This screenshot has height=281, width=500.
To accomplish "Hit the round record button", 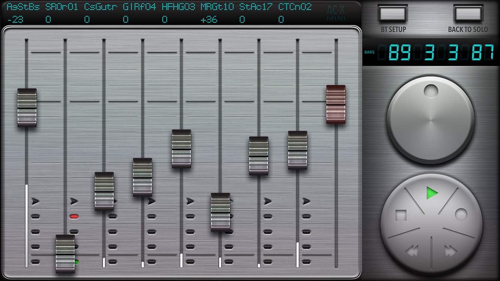I will click(461, 214).
